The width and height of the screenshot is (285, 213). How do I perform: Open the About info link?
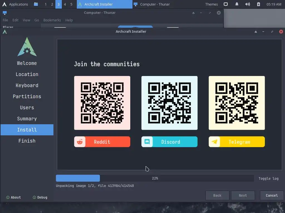tap(14, 197)
